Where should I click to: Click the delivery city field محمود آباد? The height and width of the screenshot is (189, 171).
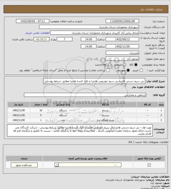coord(122,59)
